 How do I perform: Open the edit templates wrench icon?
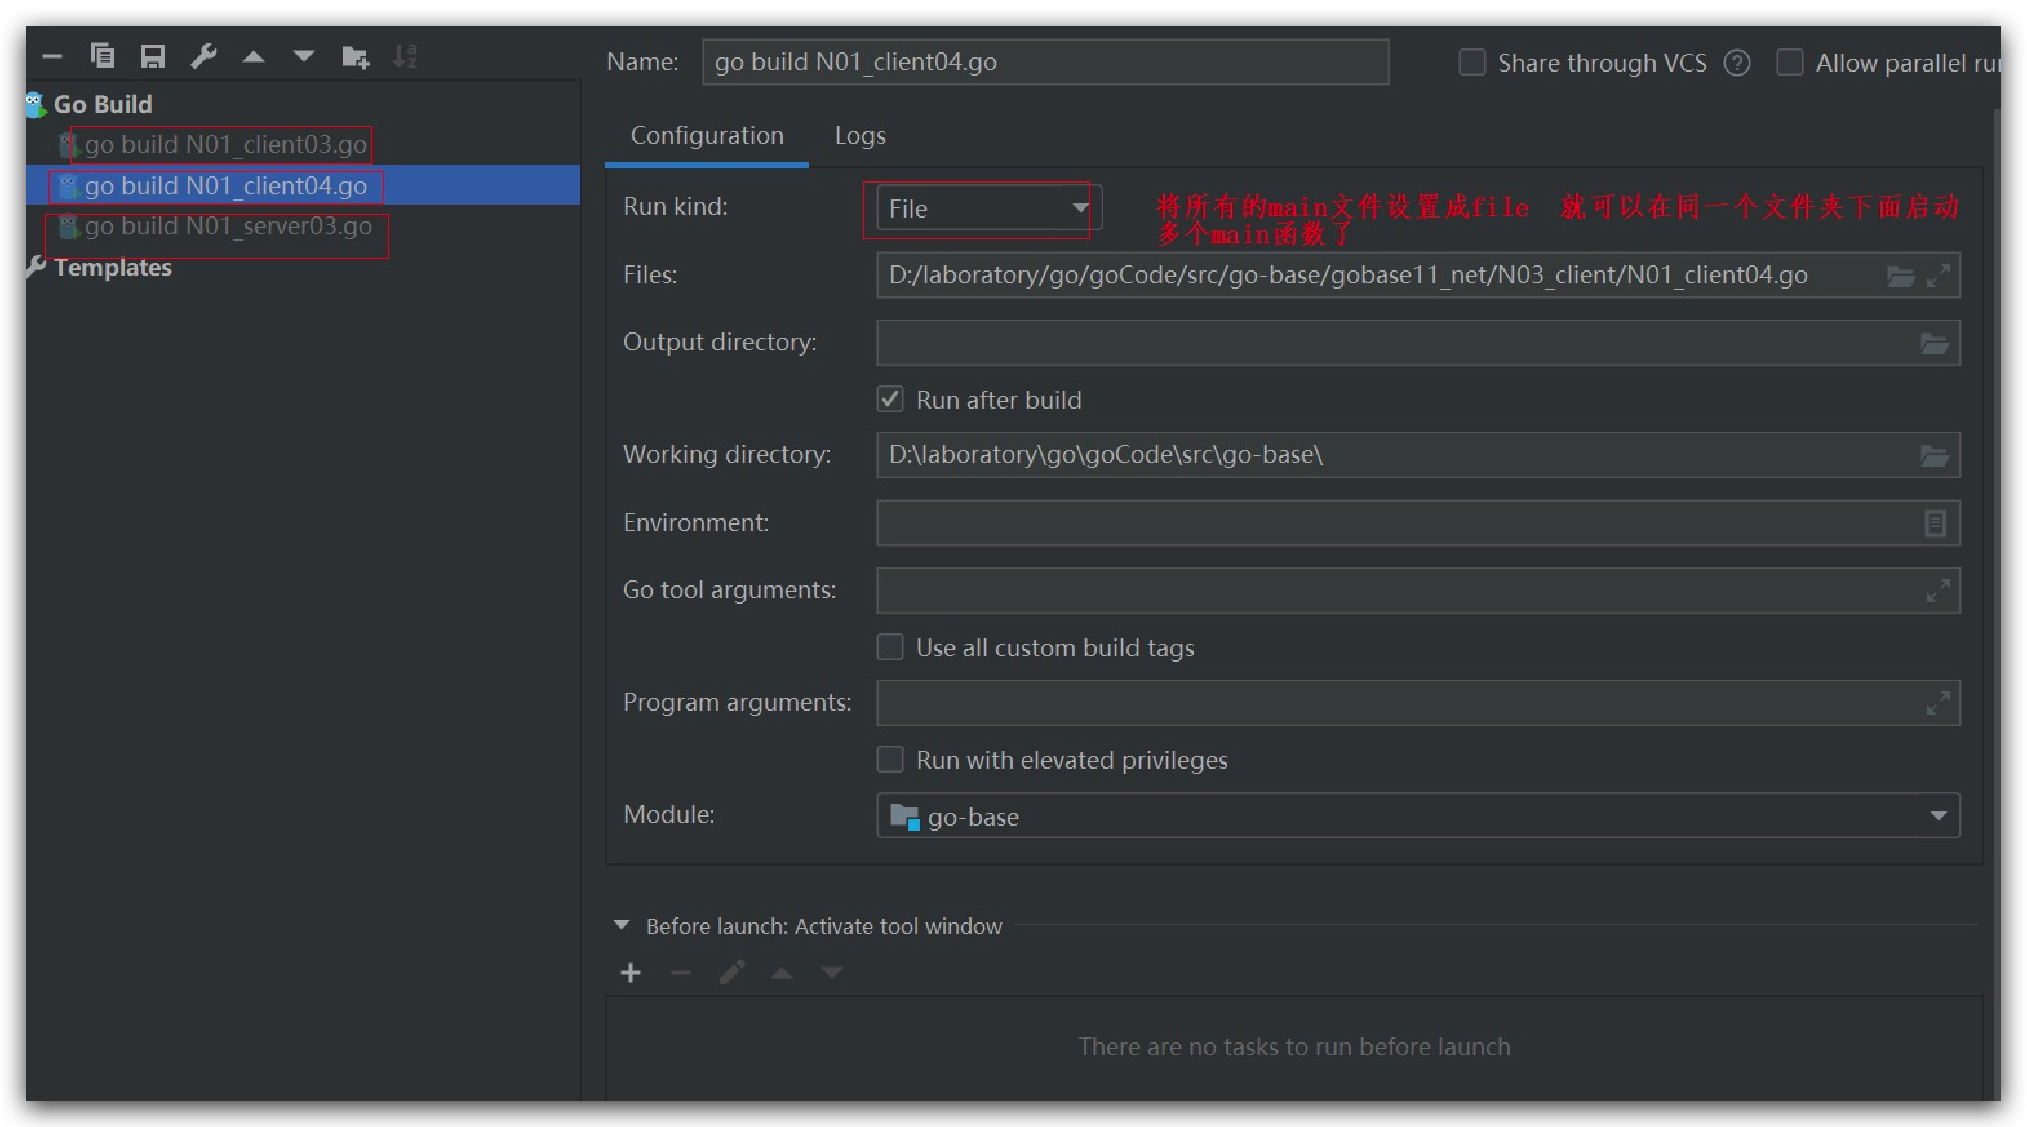[203, 57]
